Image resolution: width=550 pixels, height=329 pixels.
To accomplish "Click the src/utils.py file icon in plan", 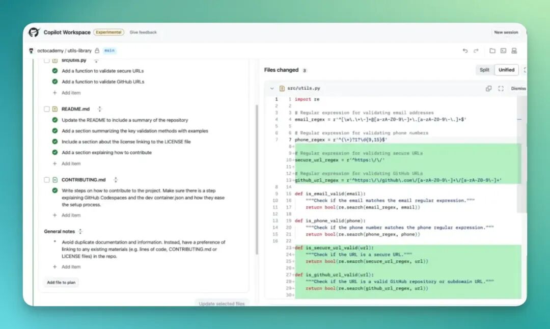I will pyautogui.click(x=55, y=60).
